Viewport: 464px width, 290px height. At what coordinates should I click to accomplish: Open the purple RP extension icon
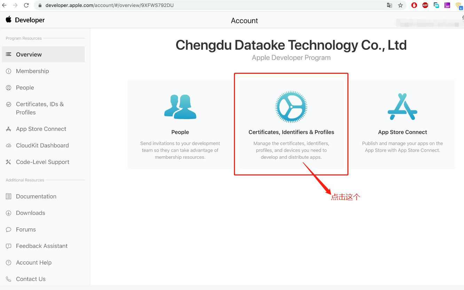coord(447,5)
